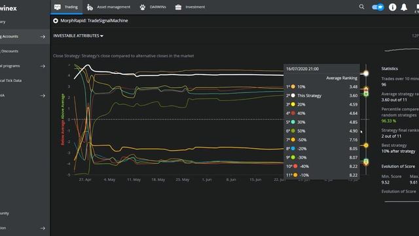Click the Trading monitor icon
The width and height of the screenshot is (419, 236).
coord(58,7)
